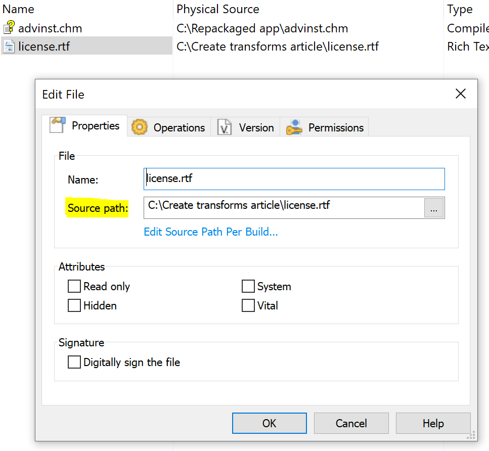This screenshot has width=489, height=451.
Task: Click the Cancel button
Action: coord(351,423)
